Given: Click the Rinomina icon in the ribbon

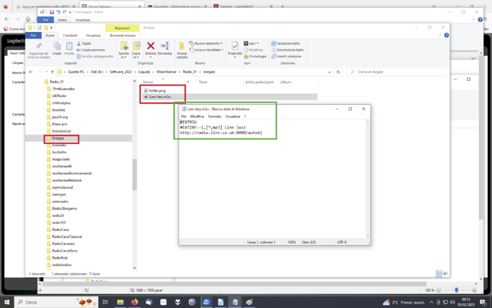Looking at the screenshot, I should (x=165, y=46).
